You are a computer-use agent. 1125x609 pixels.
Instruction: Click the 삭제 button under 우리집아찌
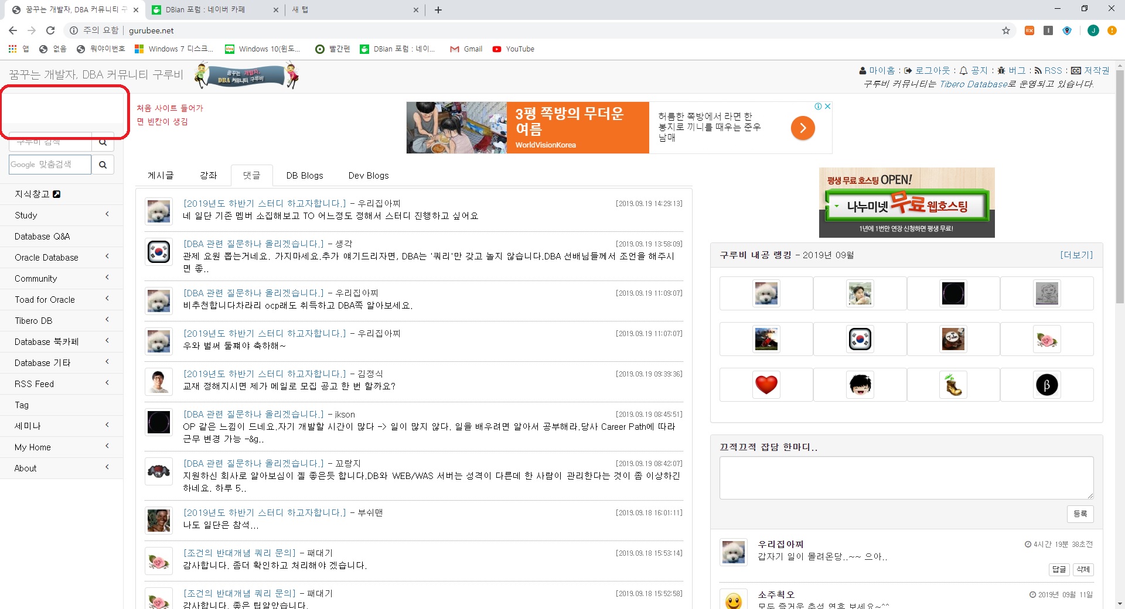pyautogui.click(x=1083, y=569)
